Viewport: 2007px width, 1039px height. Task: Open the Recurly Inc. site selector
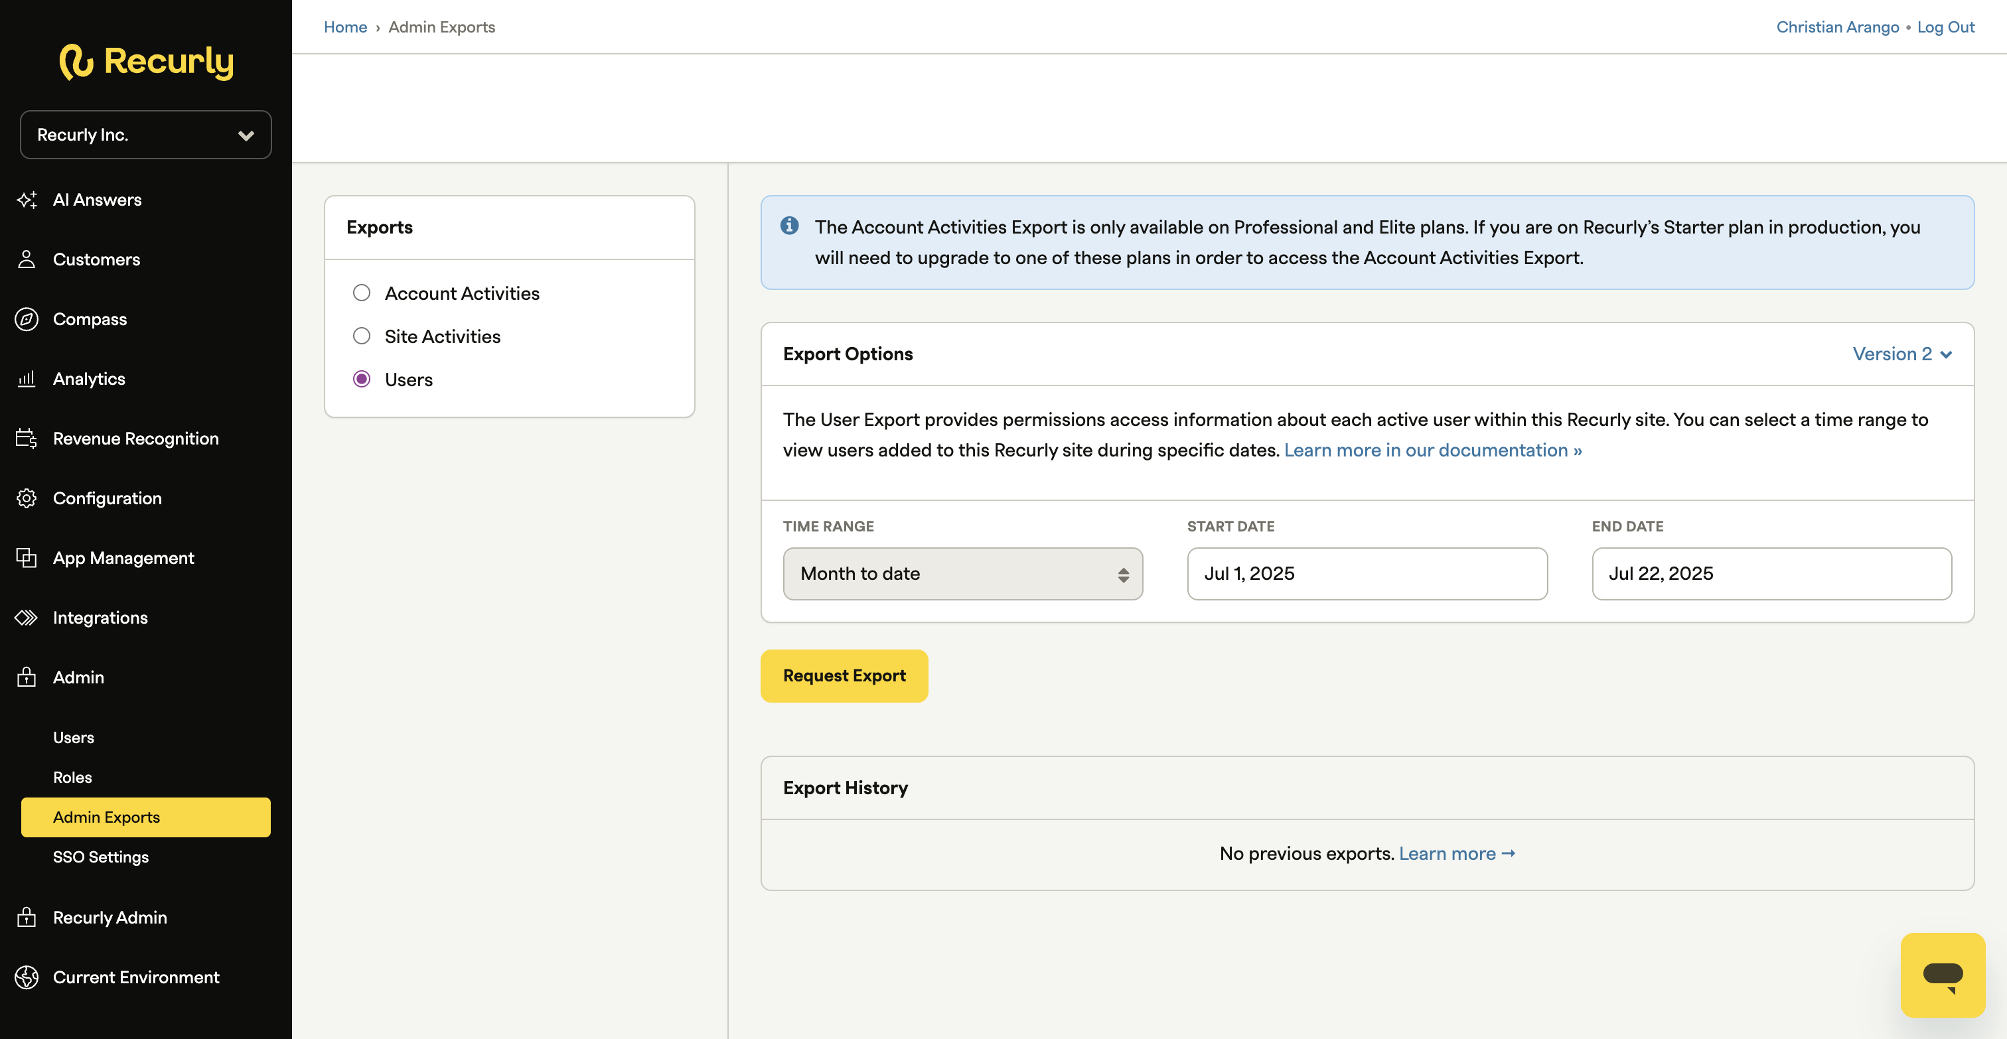pos(146,135)
